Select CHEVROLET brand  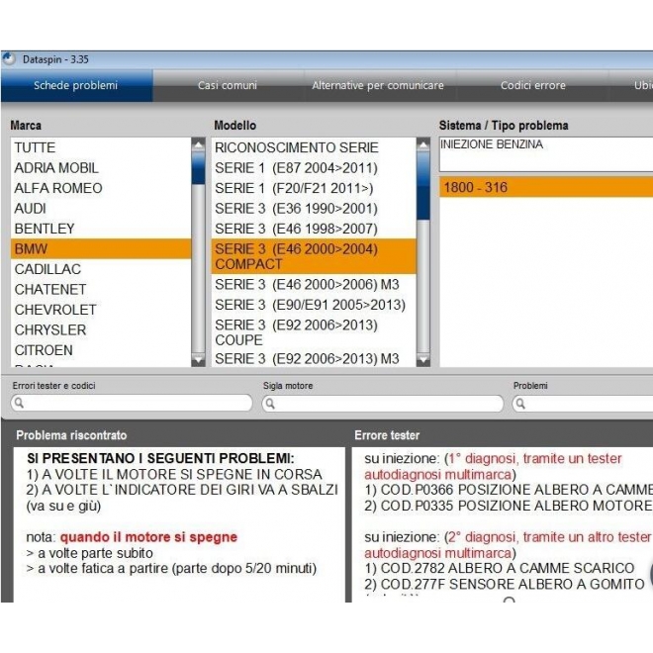click(101, 310)
